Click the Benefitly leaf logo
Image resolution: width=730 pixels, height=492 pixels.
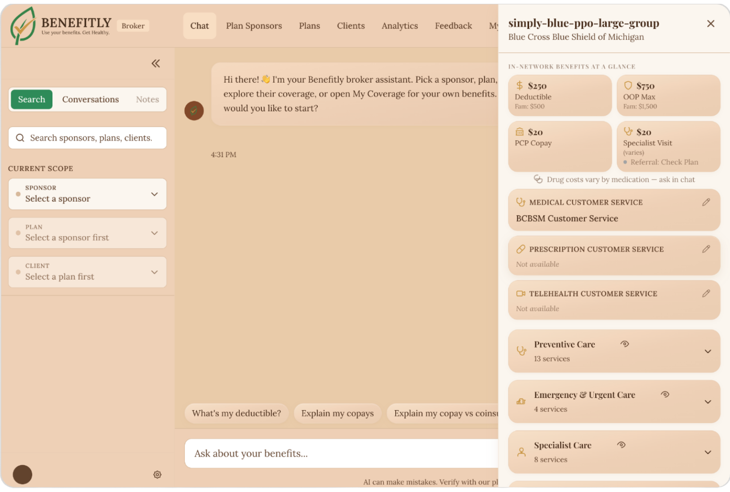pyautogui.click(x=23, y=26)
